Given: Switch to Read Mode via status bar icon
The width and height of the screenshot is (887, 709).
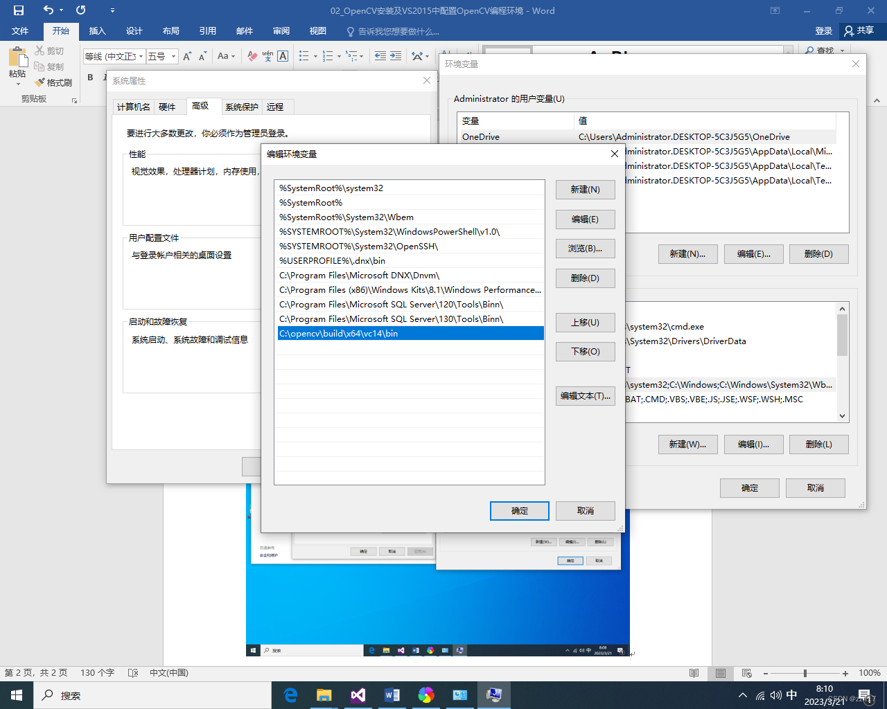Looking at the screenshot, I should [x=694, y=672].
